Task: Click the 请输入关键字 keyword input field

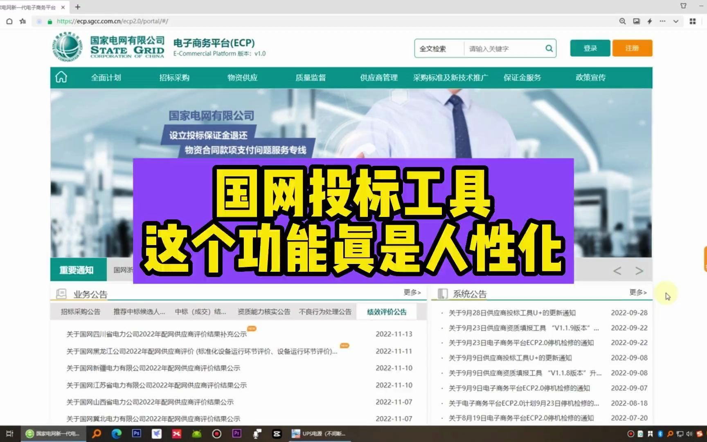Action: pyautogui.click(x=503, y=48)
